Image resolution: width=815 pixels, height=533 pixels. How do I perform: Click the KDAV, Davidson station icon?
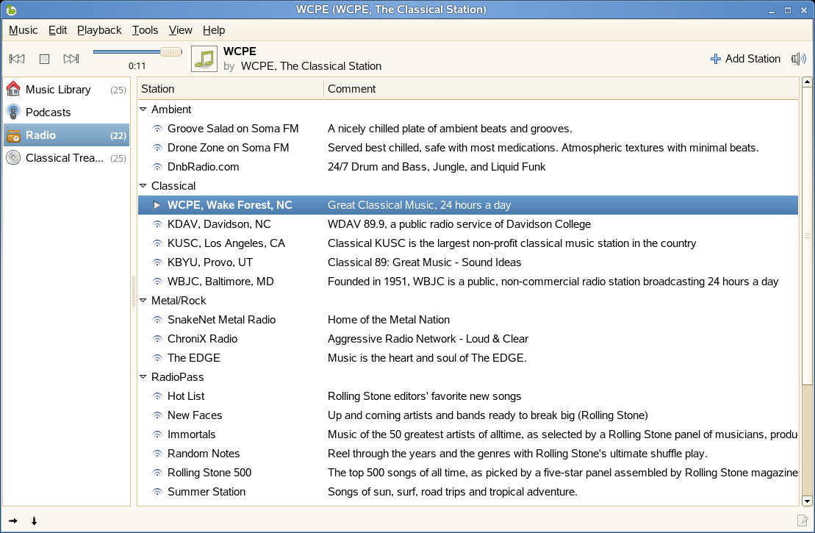coord(157,224)
